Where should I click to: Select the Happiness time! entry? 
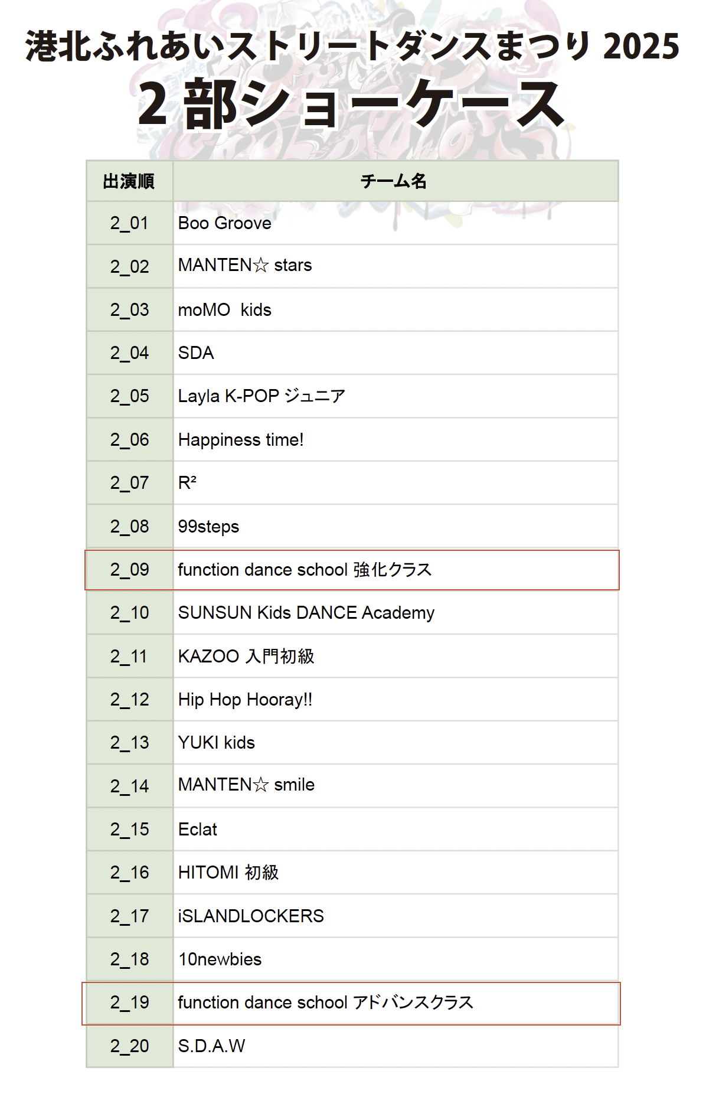pyautogui.click(x=241, y=440)
